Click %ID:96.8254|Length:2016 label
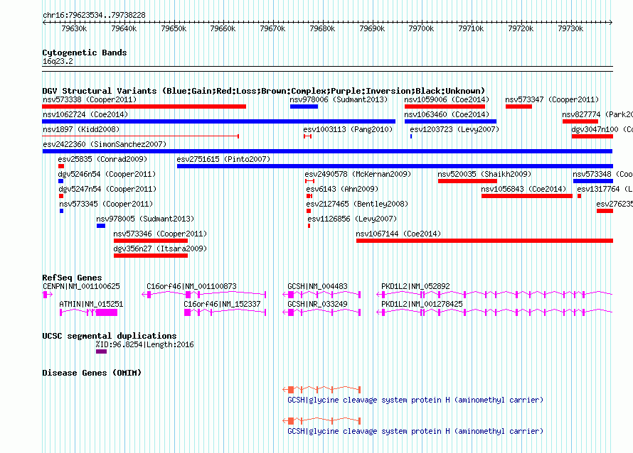The image size is (633, 453). pos(144,344)
